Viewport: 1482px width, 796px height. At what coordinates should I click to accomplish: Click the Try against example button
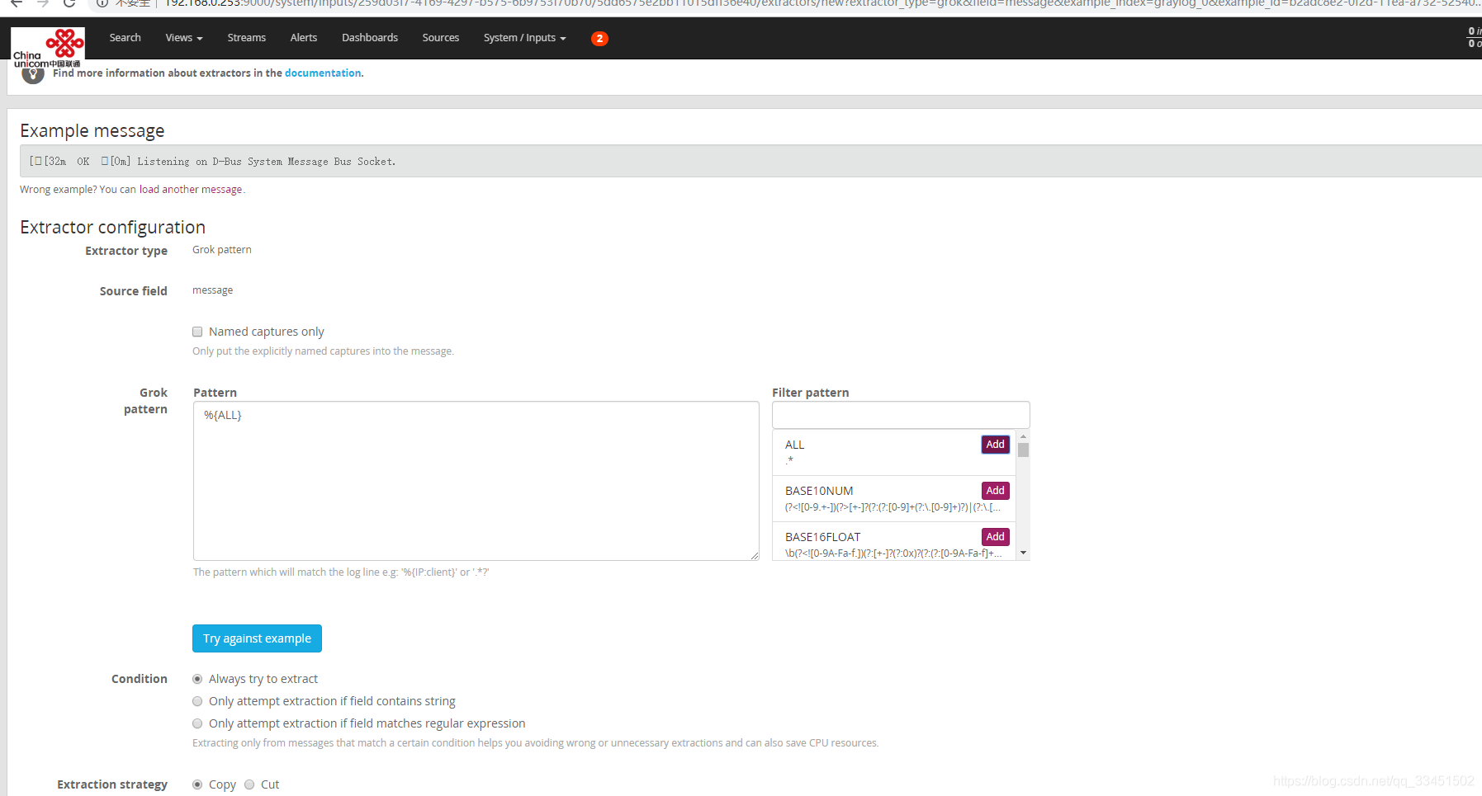(257, 638)
